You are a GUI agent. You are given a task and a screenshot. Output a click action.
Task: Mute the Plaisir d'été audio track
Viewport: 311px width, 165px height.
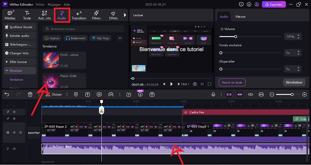(x=14, y=149)
